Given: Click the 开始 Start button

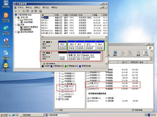Looking at the screenshot, I should tap(4, 115).
